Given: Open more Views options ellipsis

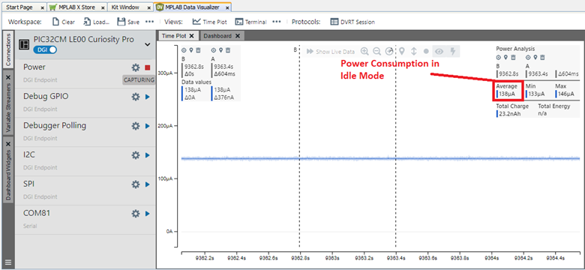Looking at the screenshot, I should pyautogui.click(x=277, y=22).
